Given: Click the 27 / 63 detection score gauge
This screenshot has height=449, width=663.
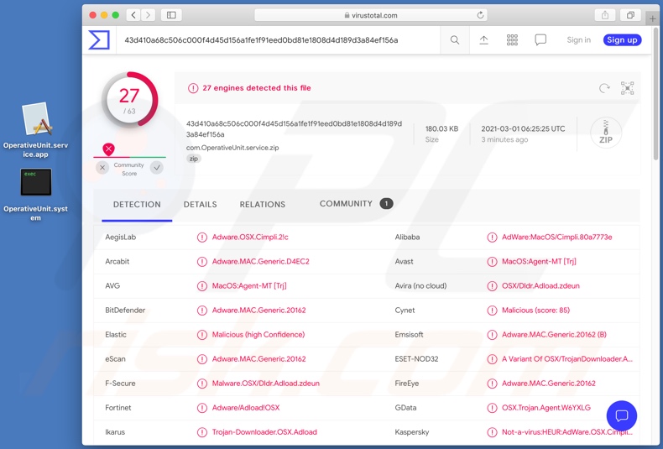Looking at the screenshot, I should (x=129, y=100).
